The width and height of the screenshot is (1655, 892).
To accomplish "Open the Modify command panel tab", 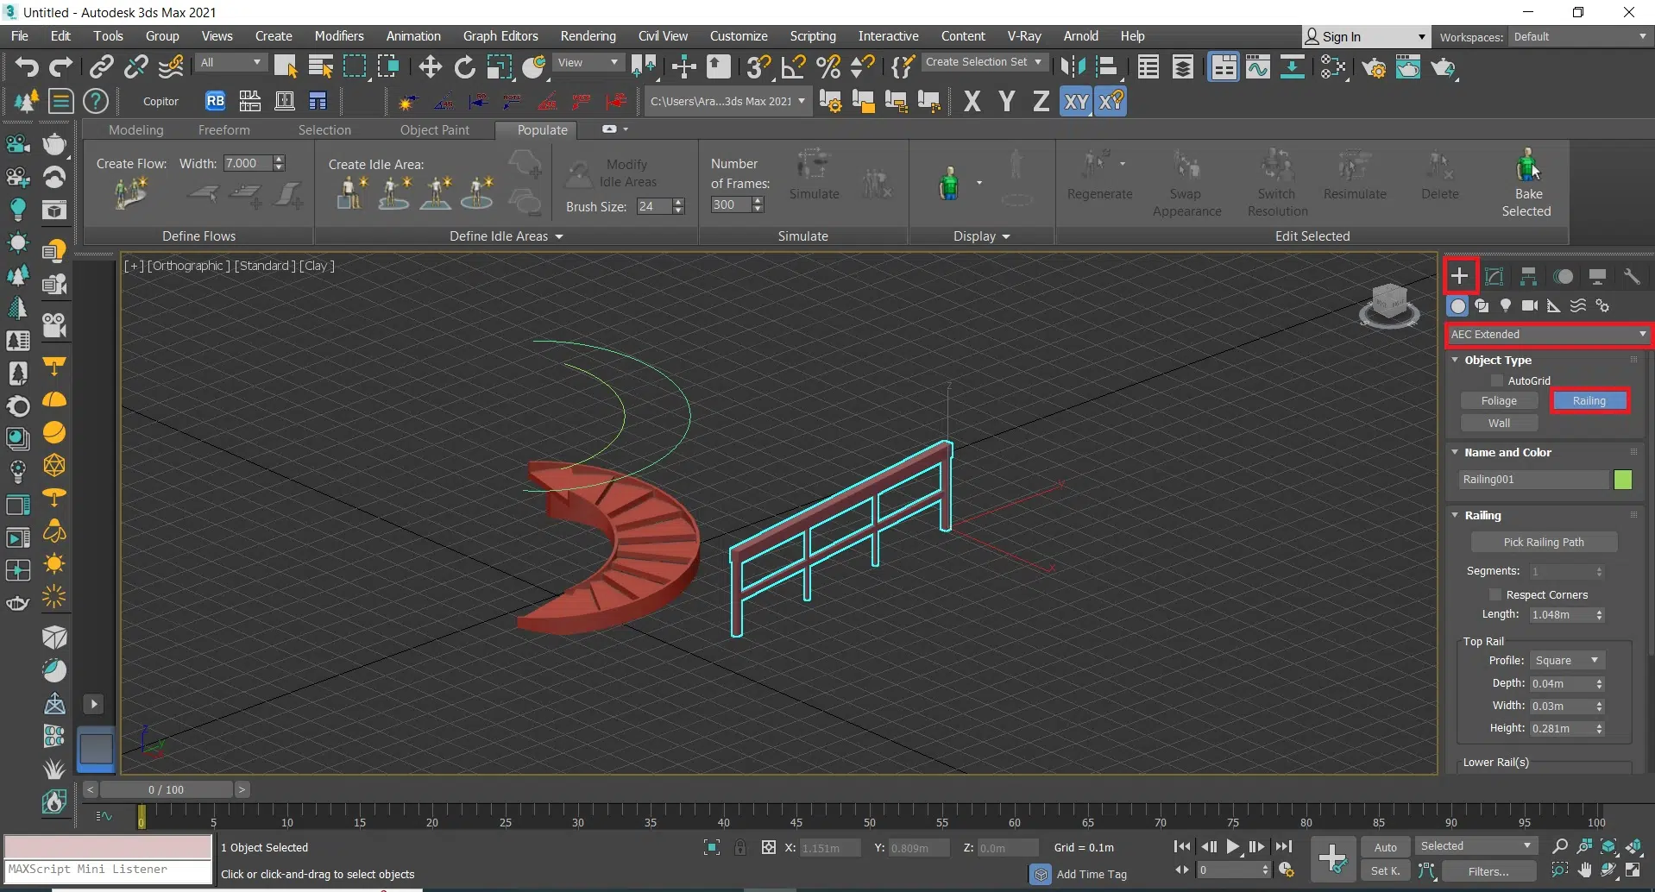I will click(1494, 276).
